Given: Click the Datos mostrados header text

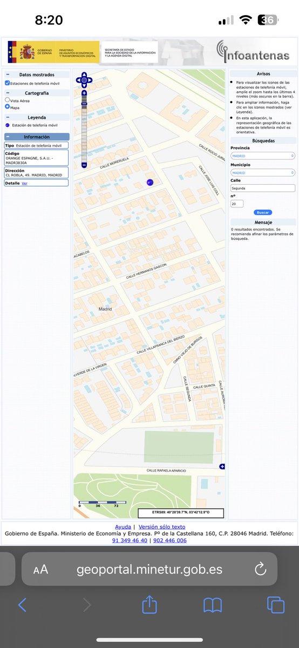Looking at the screenshot, I should 37,75.
